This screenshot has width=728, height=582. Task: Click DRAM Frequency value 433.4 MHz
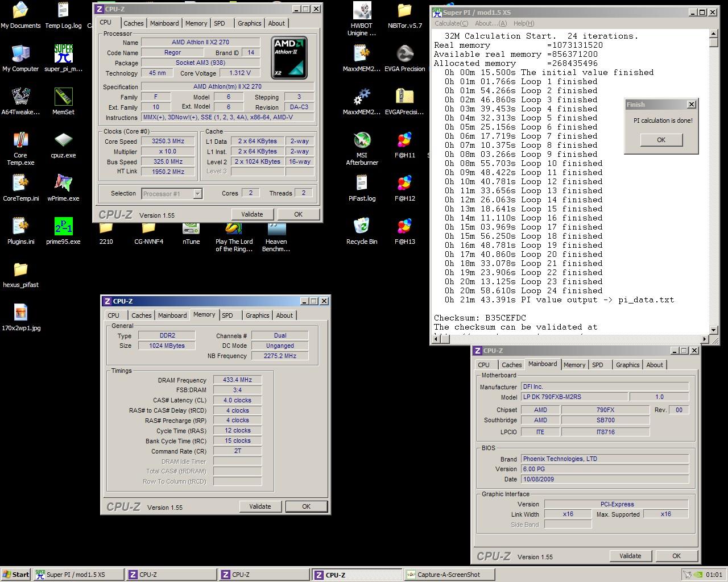point(237,380)
